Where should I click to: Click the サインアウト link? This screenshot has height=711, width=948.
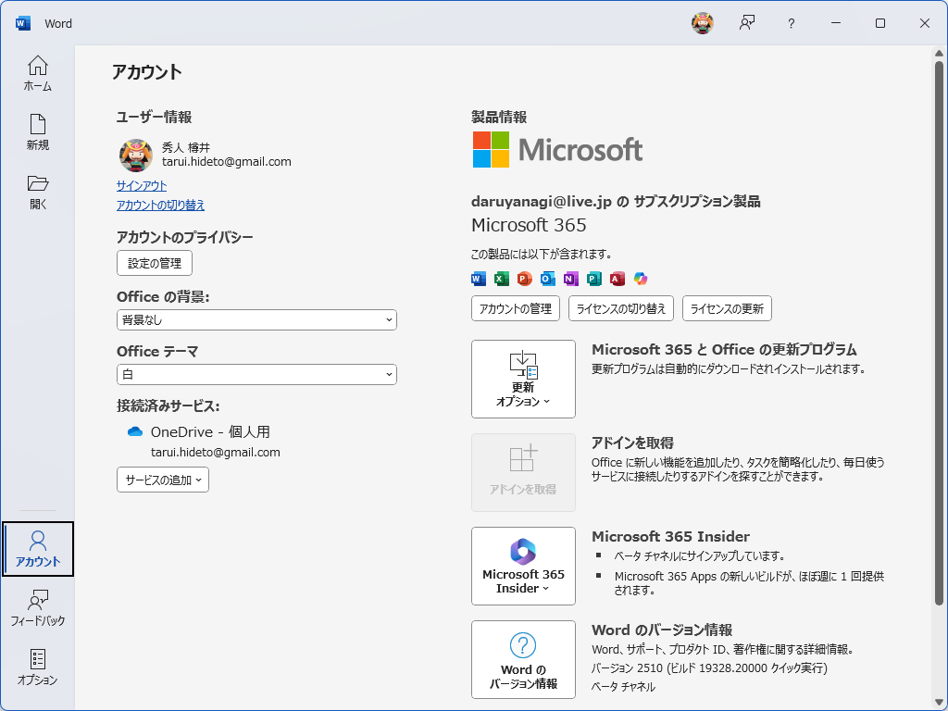[143, 186]
